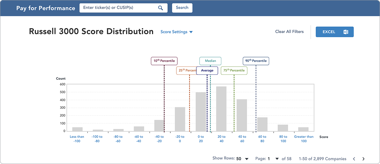Viewport: 380px width, 164px height.
Task: Click the '40 to 60' histogram bar
Action: click(x=242, y=115)
